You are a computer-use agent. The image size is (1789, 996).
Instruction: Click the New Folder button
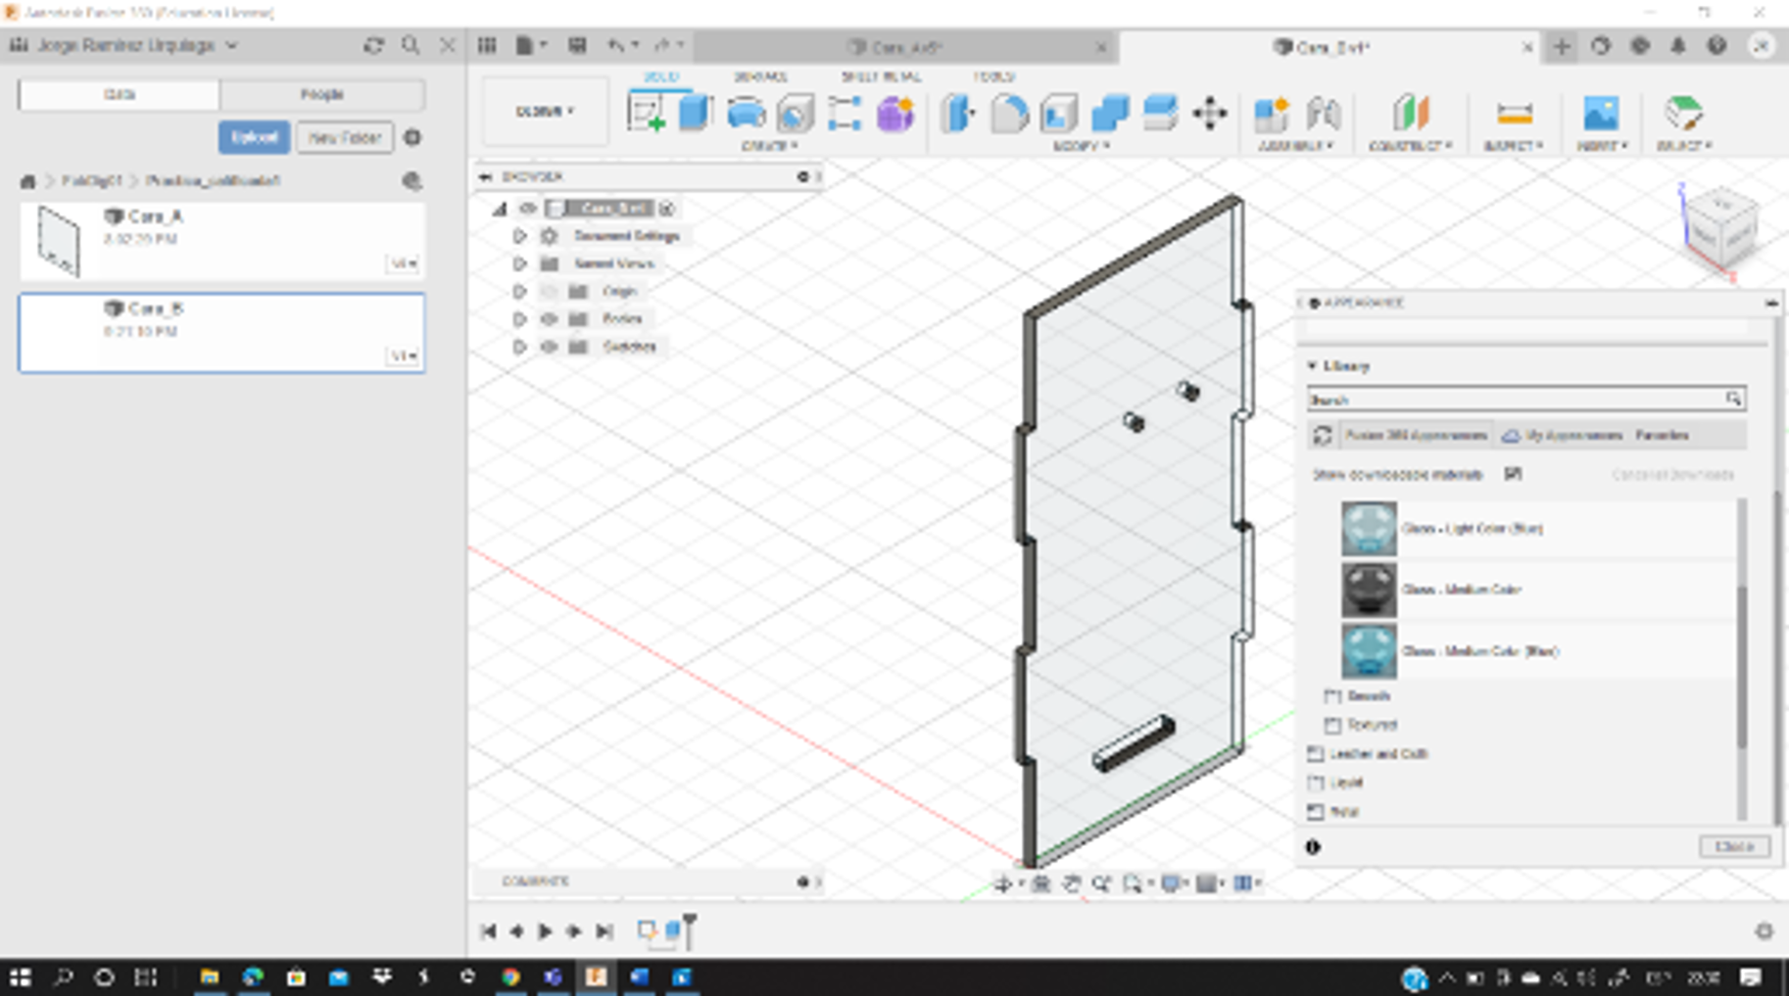tap(345, 137)
